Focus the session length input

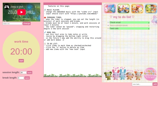(23, 73)
